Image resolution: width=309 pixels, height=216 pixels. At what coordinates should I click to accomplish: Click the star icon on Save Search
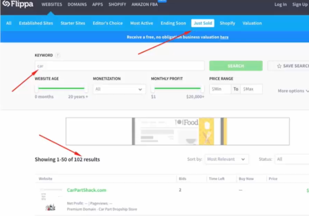point(279,66)
